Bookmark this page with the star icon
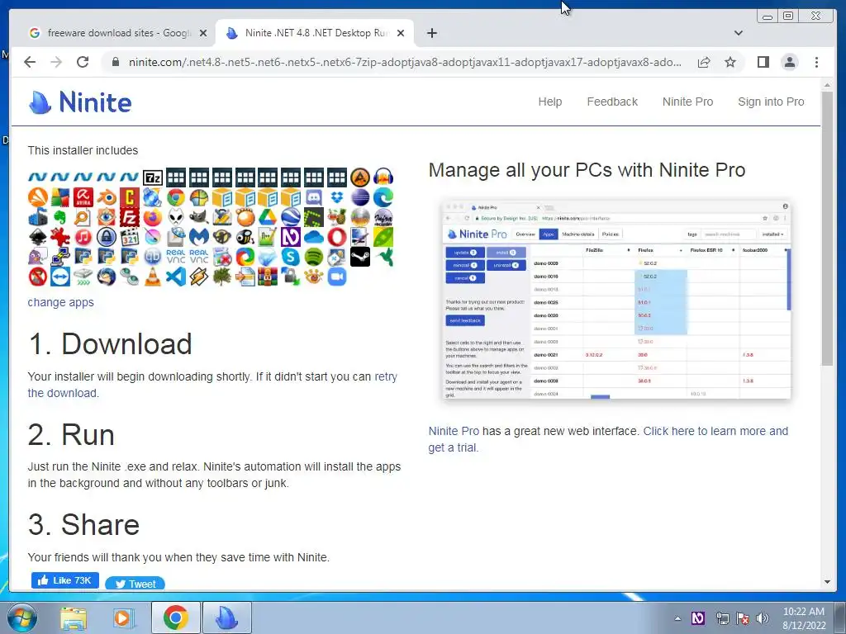Screen dimensions: 846x634 730,62
